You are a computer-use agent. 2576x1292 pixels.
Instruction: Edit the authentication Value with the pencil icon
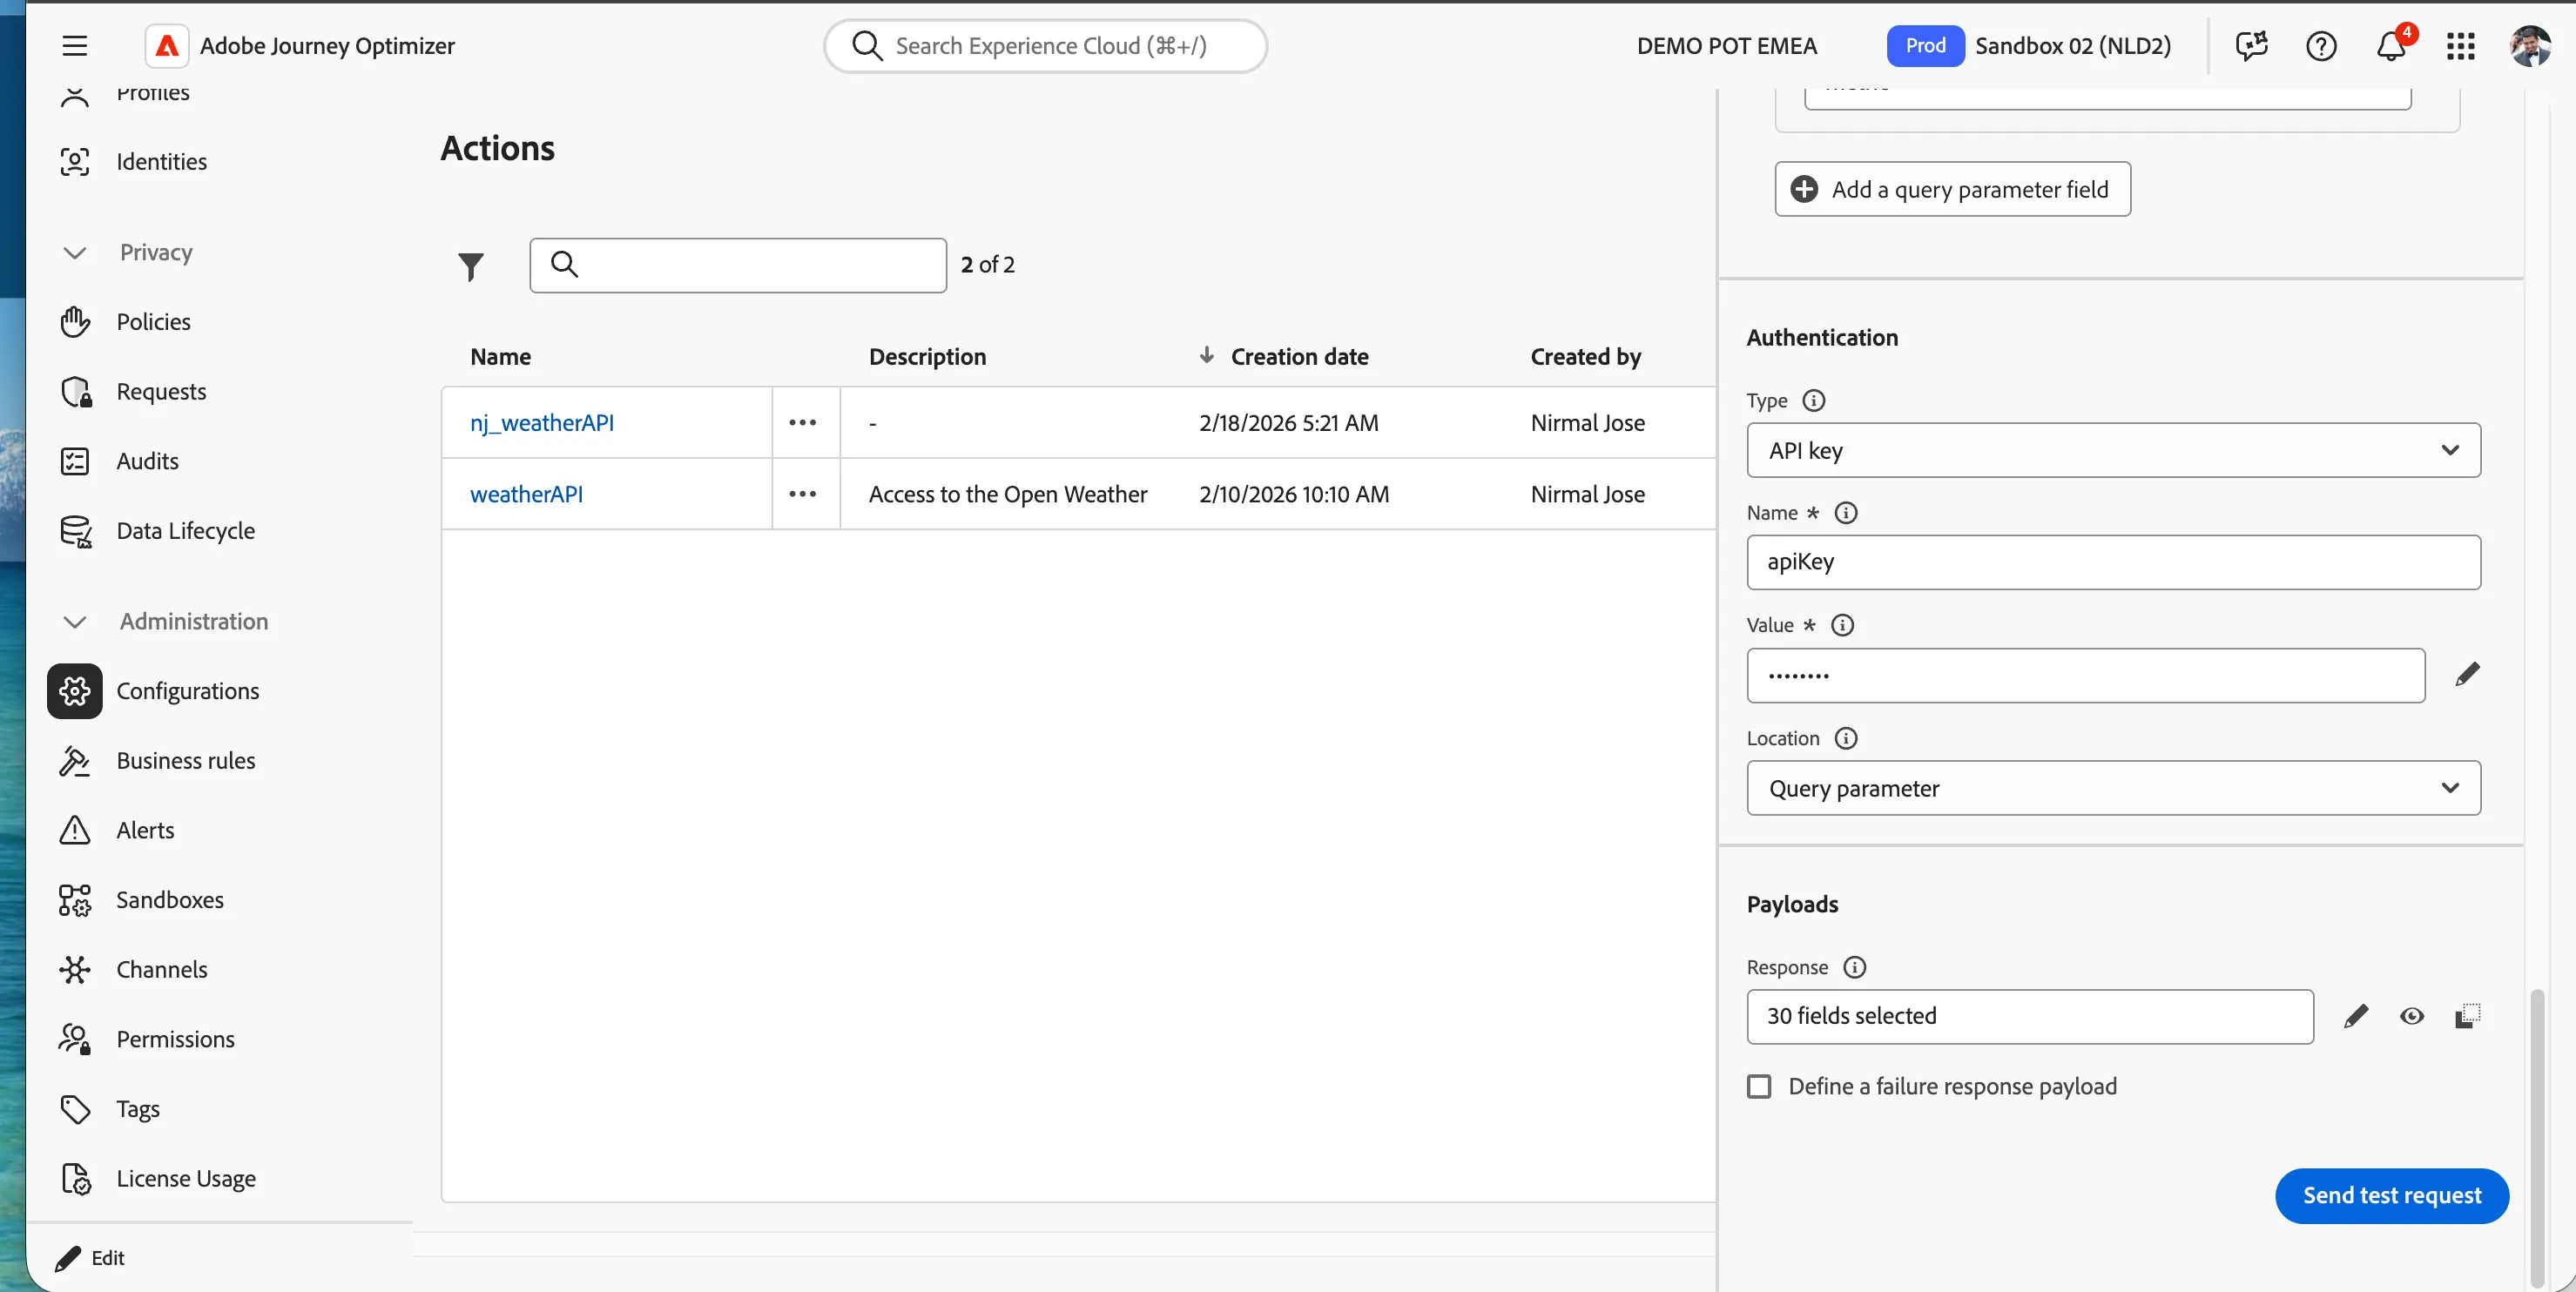[2467, 675]
